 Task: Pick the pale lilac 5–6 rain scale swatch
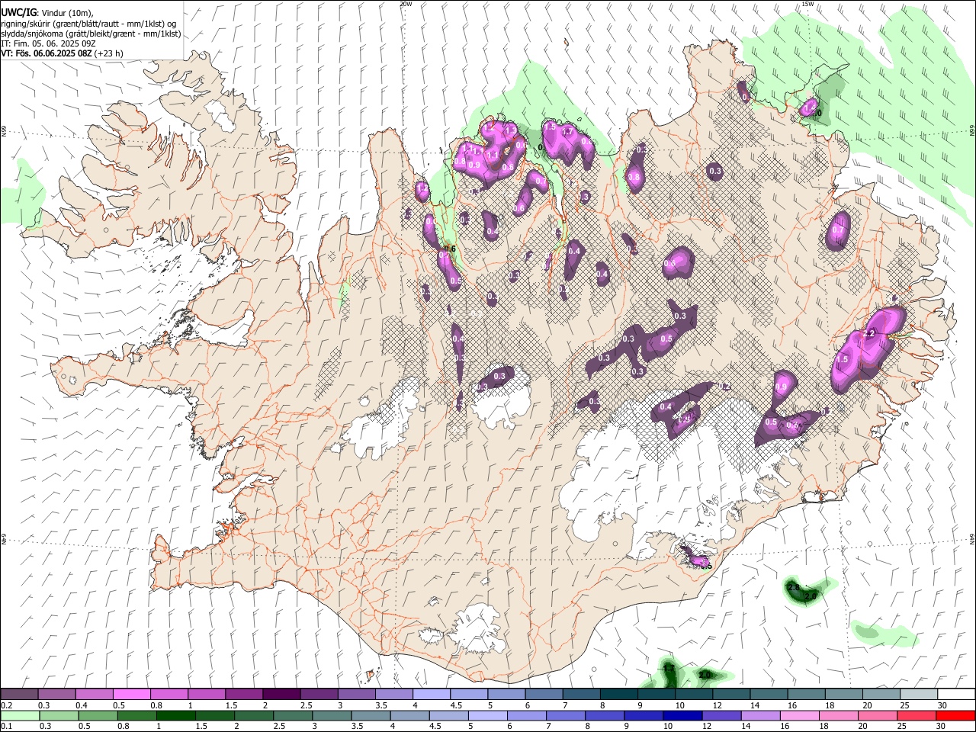(x=487, y=715)
